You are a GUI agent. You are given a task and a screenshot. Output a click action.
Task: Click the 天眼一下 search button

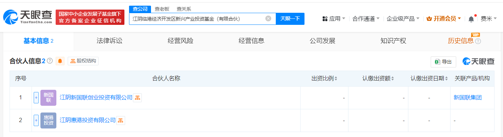[x=290, y=19]
